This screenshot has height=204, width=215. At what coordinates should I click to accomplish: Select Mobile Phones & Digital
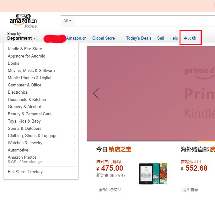30,78
